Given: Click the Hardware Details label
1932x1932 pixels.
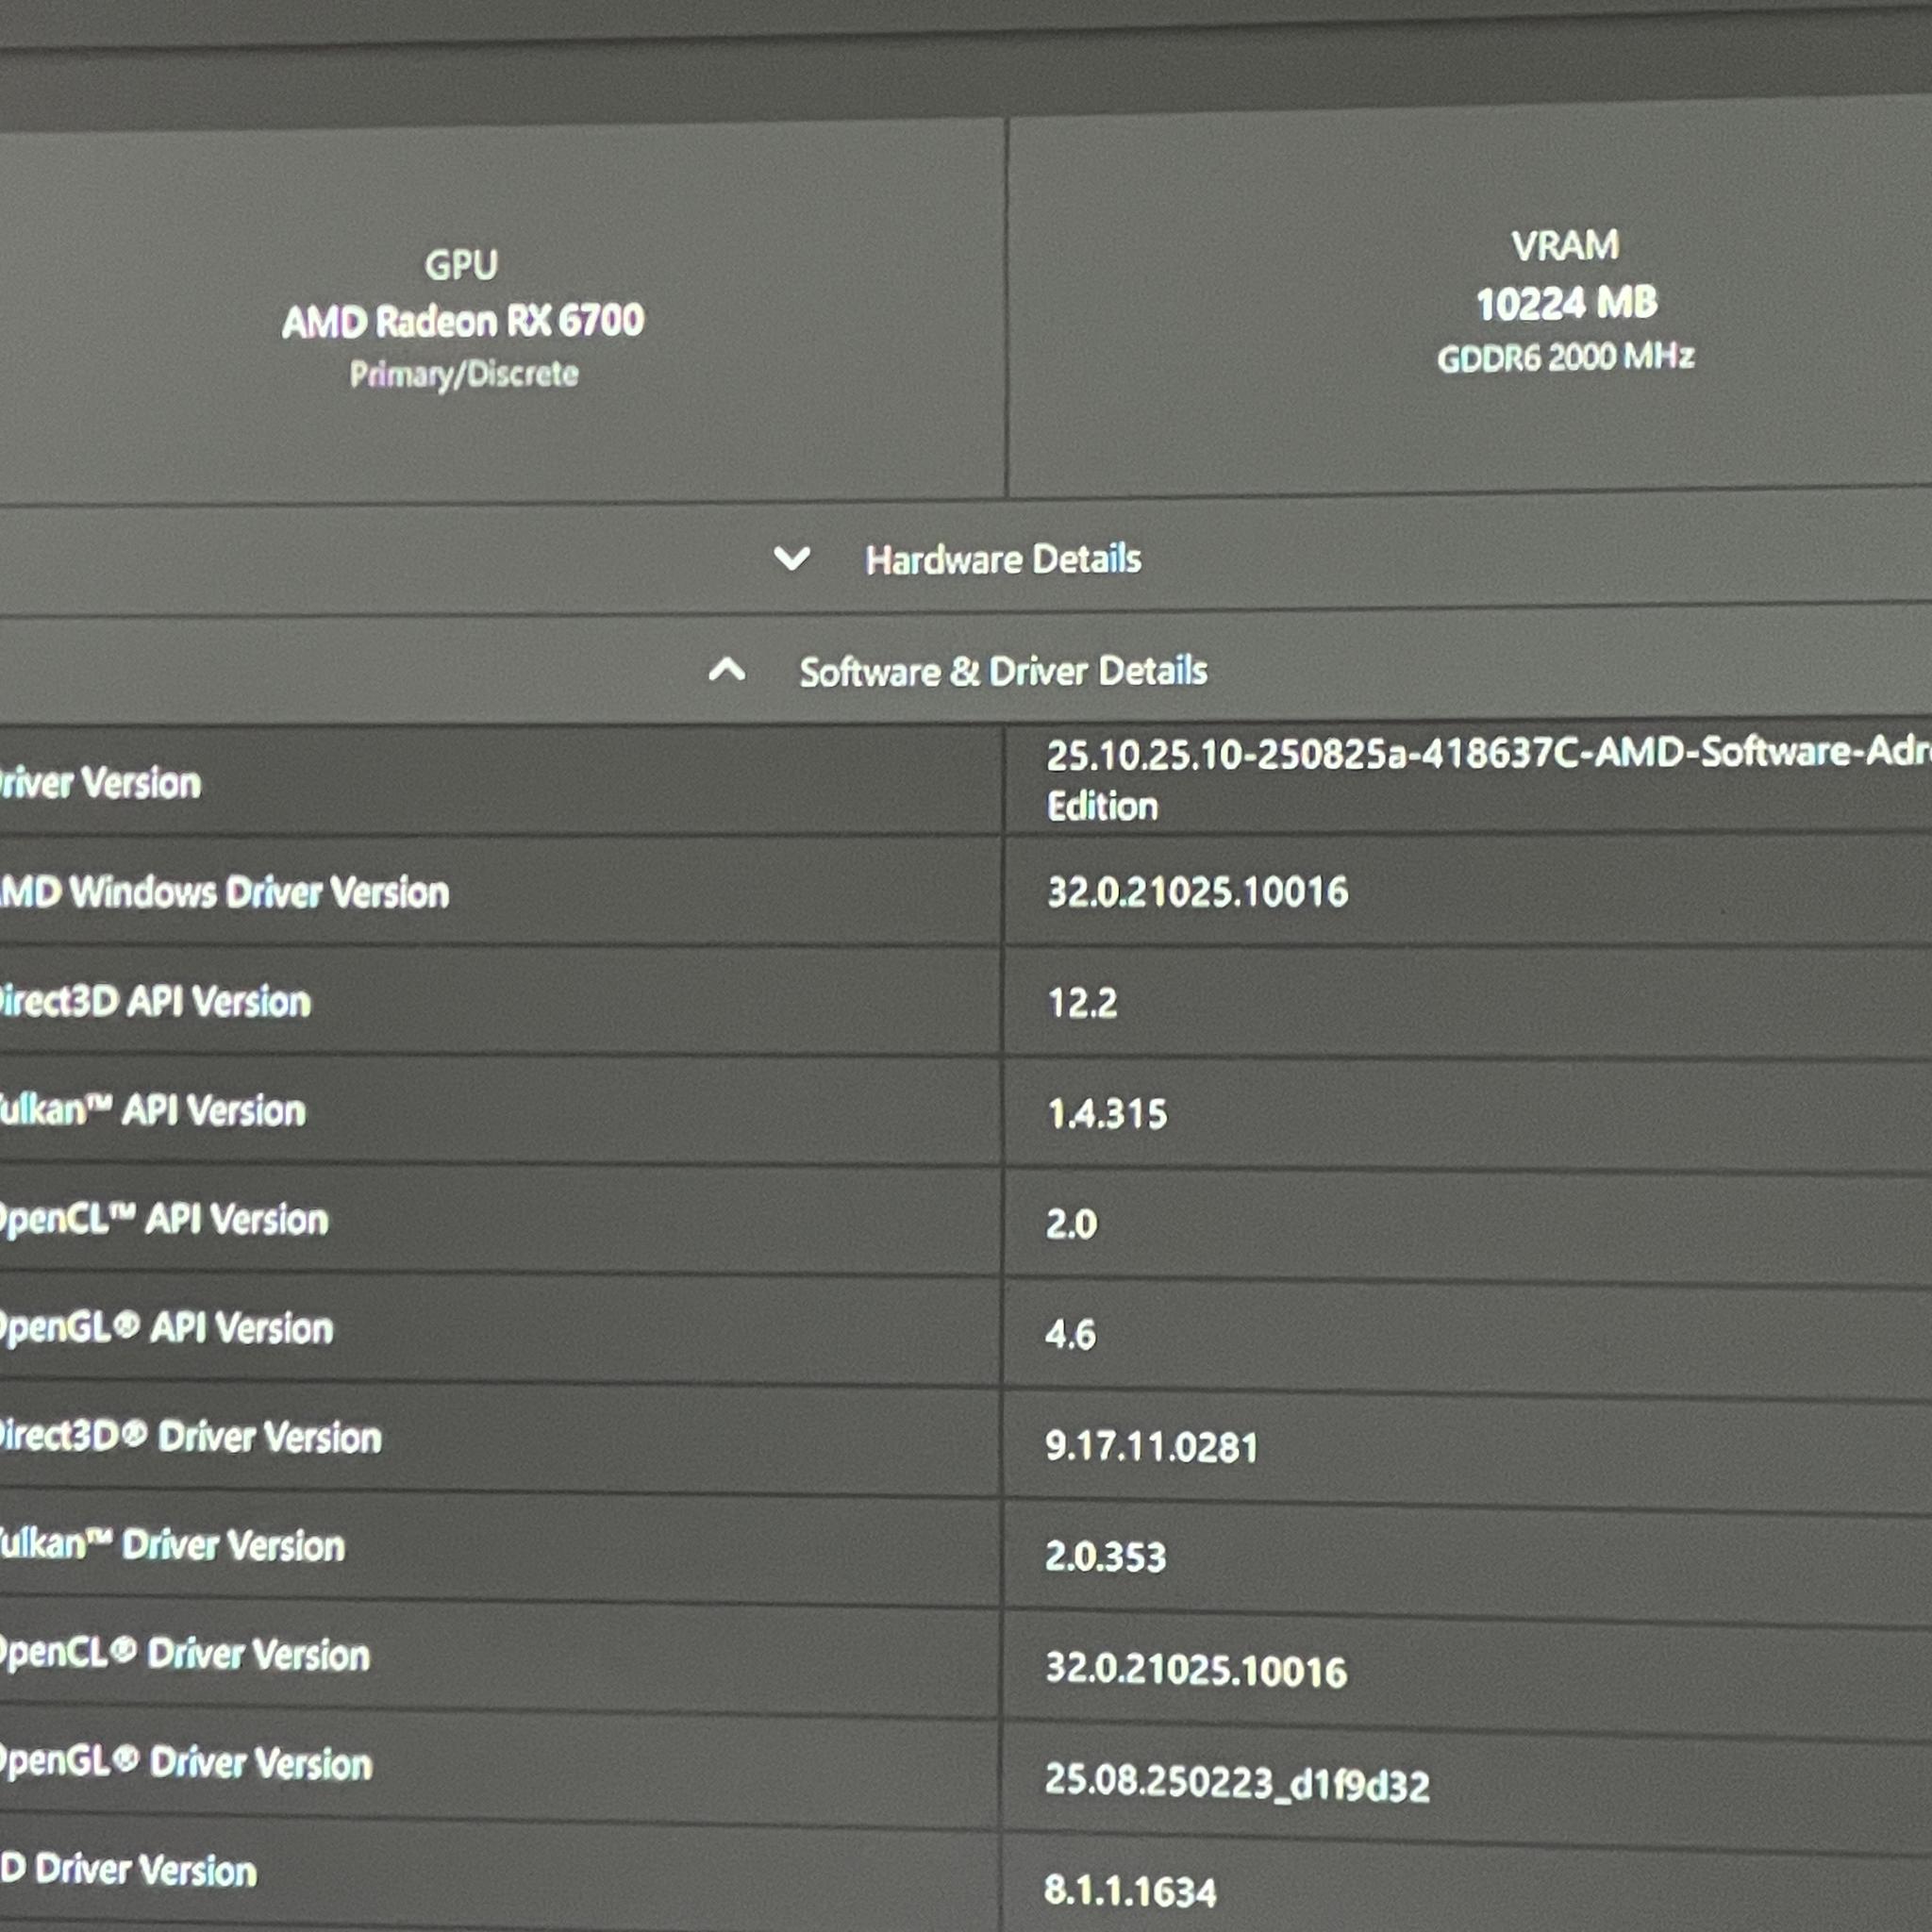Looking at the screenshot, I should (x=1003, y=559).
